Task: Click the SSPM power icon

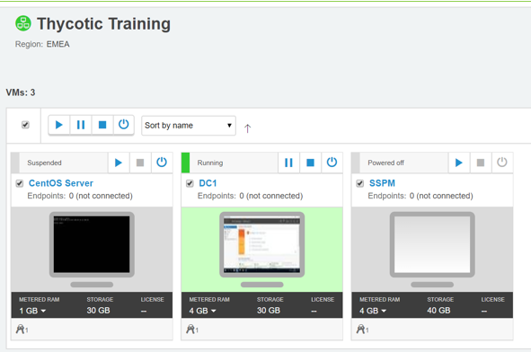Action: (502, 163)
